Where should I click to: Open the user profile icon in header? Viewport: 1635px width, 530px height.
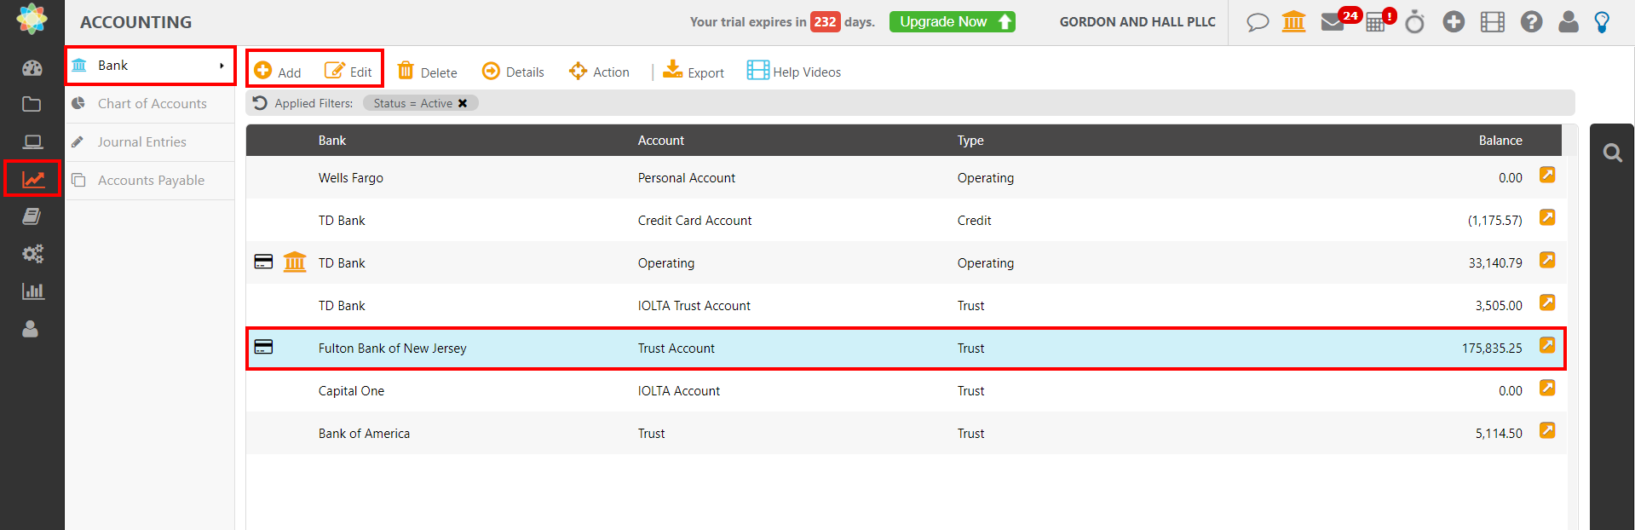[1569, 21]
